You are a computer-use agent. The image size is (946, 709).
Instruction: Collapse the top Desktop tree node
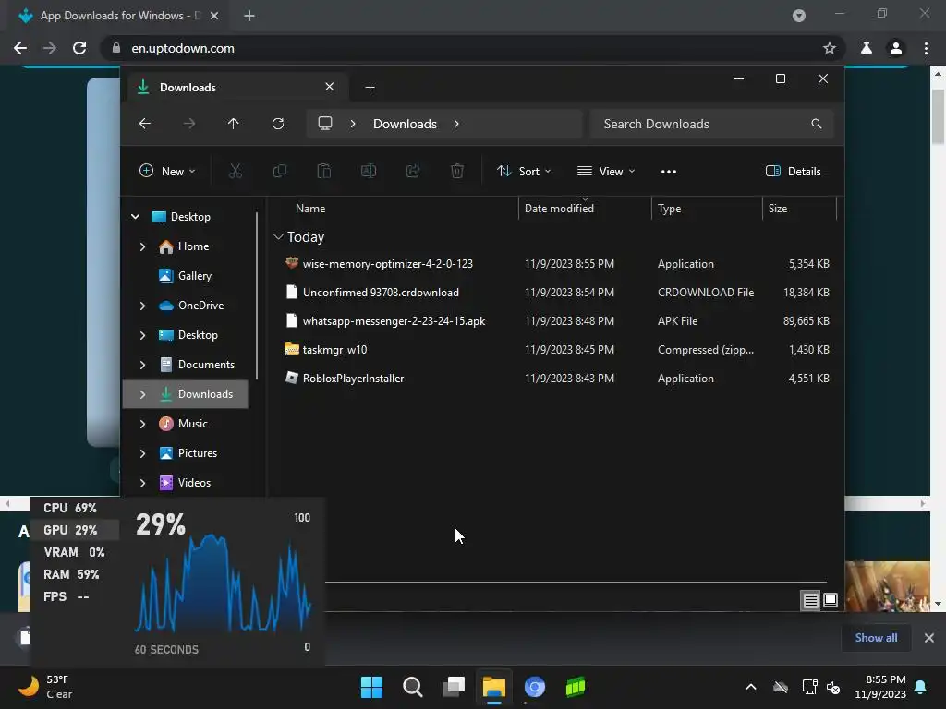click(x=135, y=216)
